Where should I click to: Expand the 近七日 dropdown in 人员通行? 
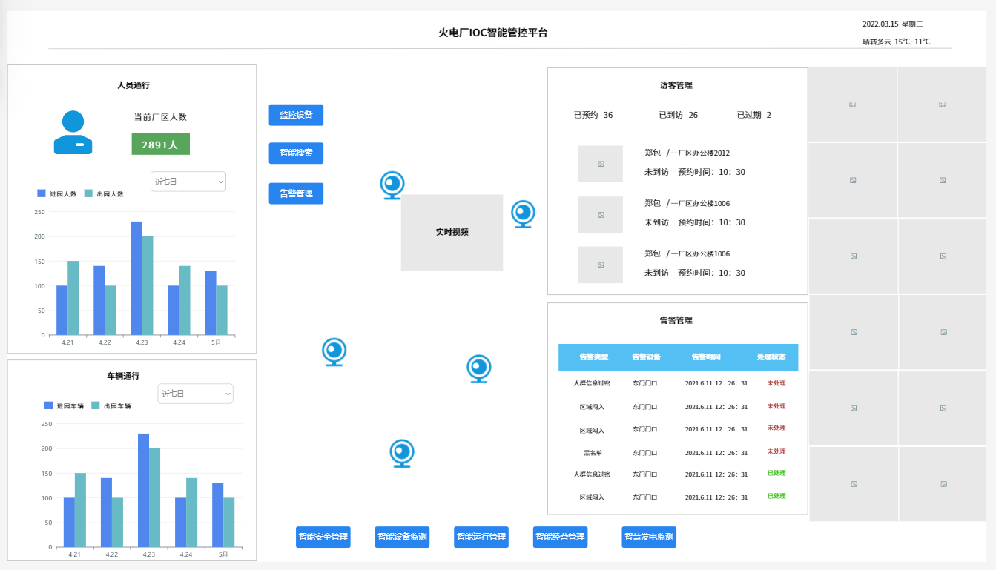point(188,182)
